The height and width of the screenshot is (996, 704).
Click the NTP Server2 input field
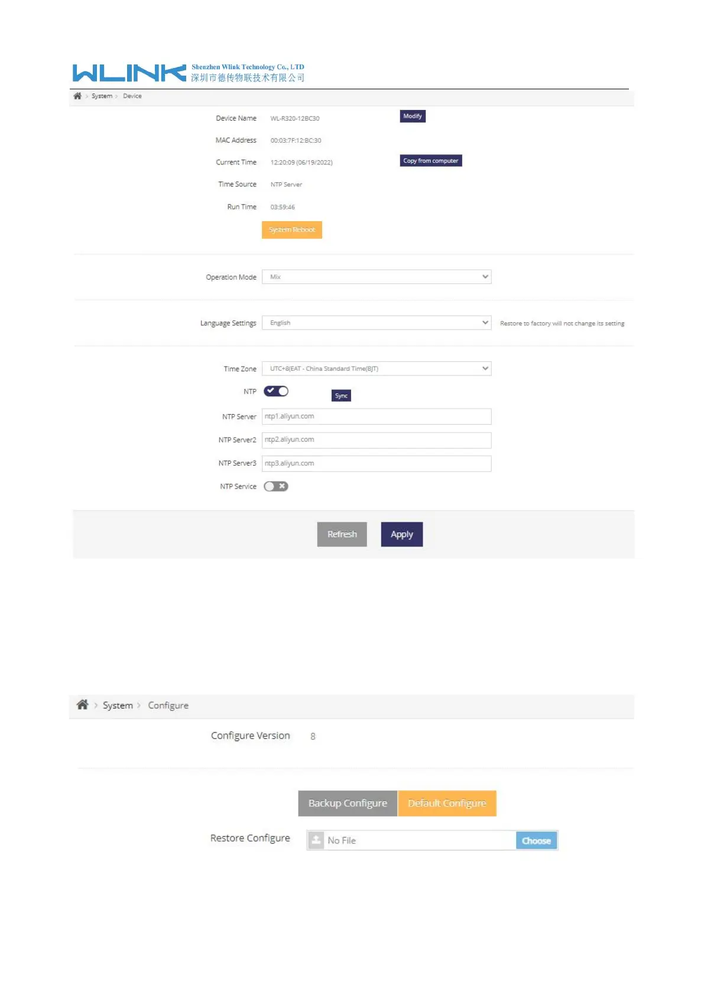tap(377, 440)
